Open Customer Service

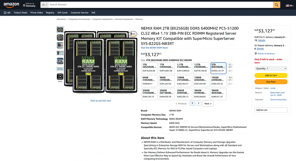(x=79, y=13)
